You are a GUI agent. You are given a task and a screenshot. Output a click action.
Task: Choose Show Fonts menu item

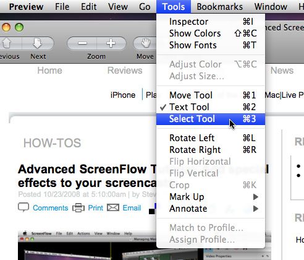(211, 45)
